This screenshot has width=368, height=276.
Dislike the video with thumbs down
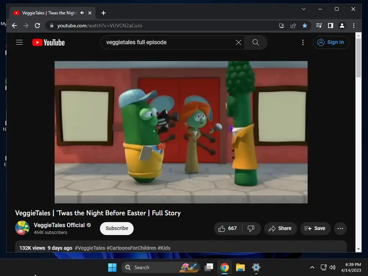pos(251,228)
